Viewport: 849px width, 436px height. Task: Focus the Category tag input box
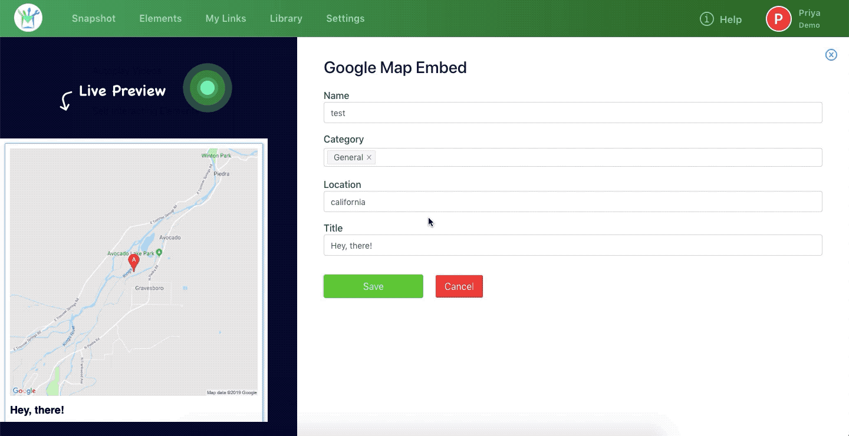tap(572, 157)
